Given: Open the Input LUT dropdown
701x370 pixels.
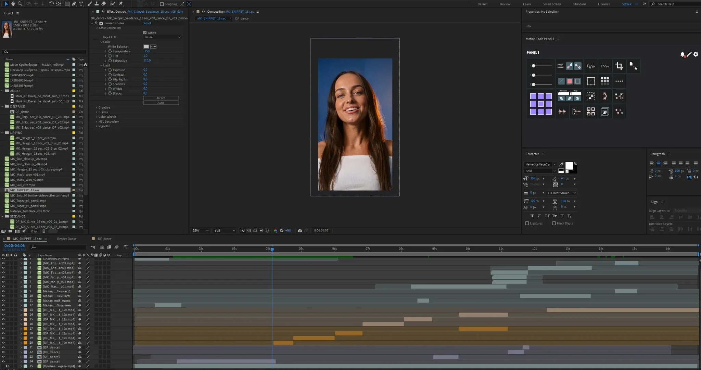Looking at the screenshot, I should pos(162,37).
